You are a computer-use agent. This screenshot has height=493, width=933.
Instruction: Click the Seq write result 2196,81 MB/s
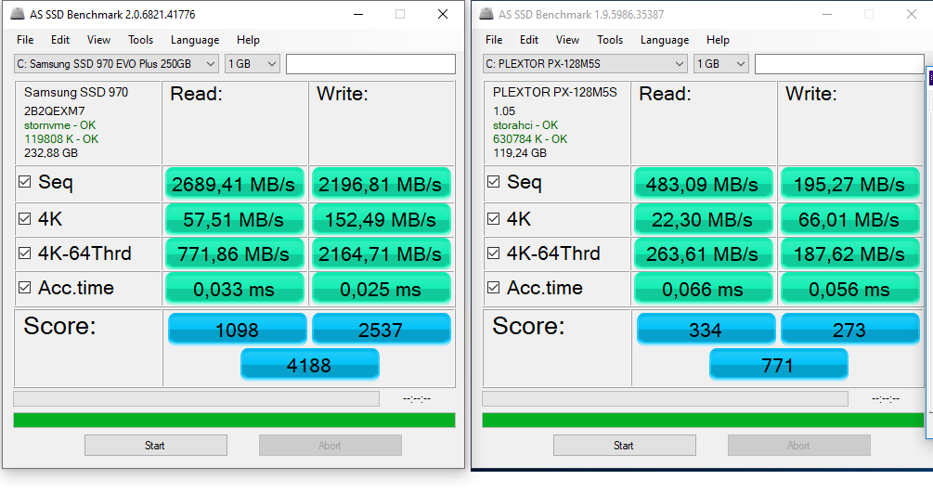[382, 184]
